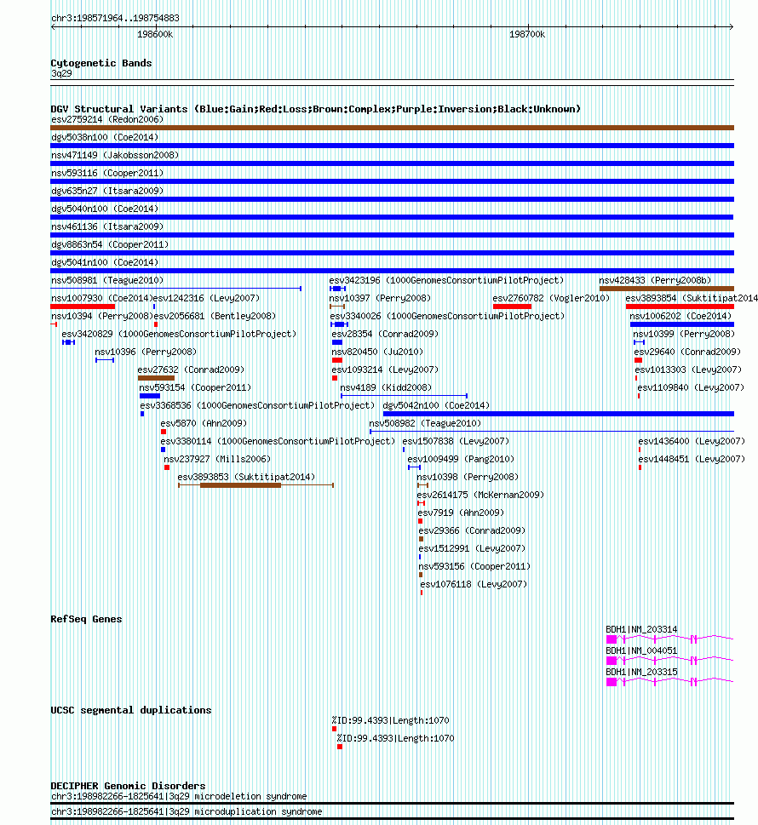Select esv2760782 (Vogler2010) label
The height and width of the screenshot is (825, 758).
coord(552,298)
